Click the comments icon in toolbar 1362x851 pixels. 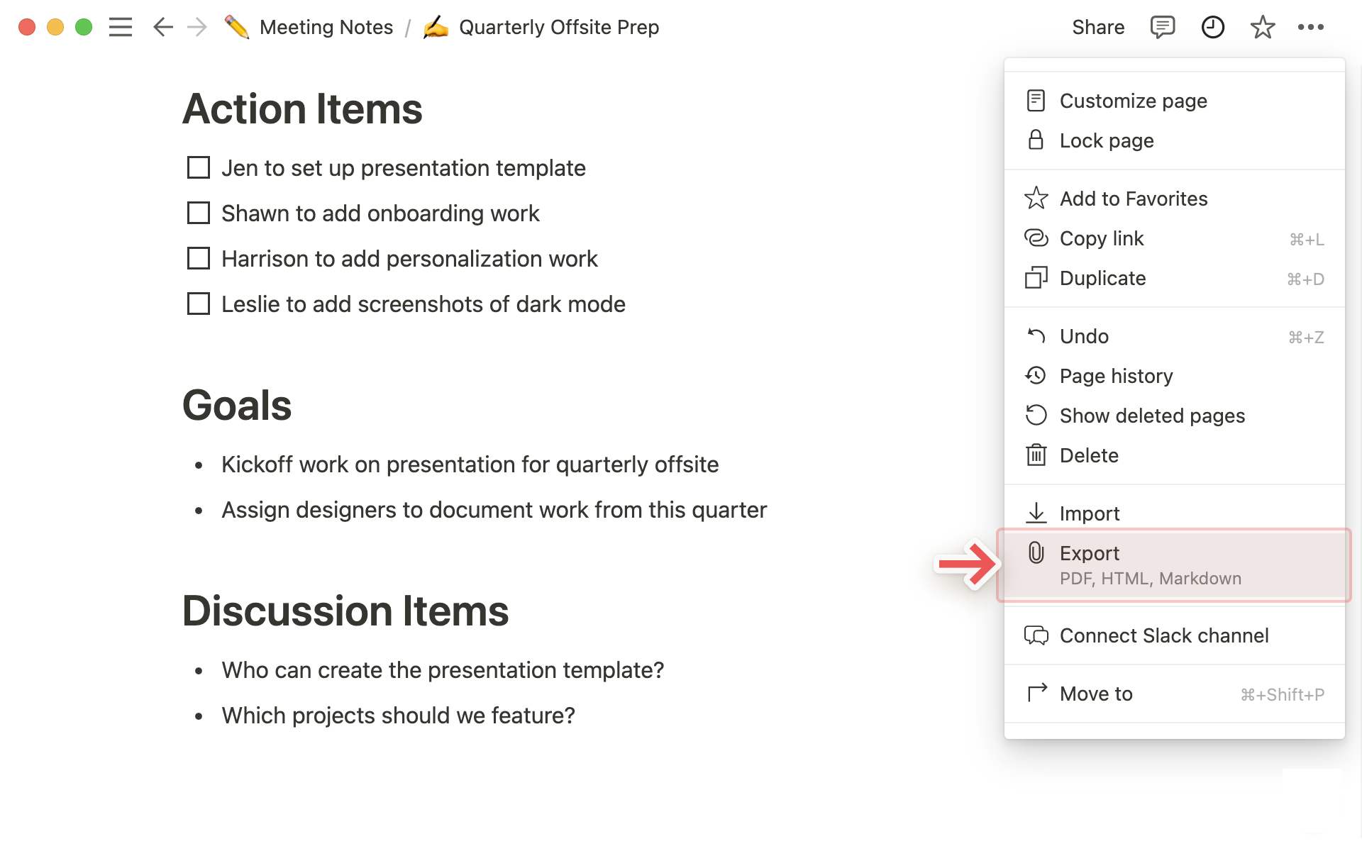(1162, 26)
